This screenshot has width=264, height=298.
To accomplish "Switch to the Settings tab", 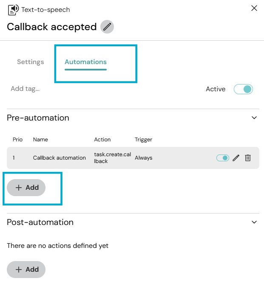I will click(x=31, y=62).
